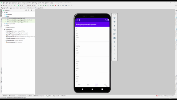Open the AVD Manager toolbar icon

coord(61,6)
